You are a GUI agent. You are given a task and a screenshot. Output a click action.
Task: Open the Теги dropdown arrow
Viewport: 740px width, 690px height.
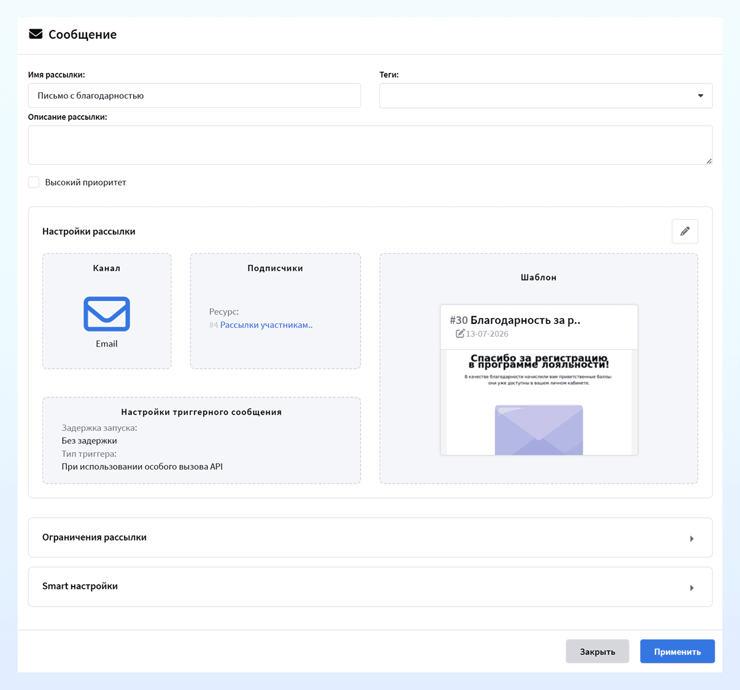[701, 96]
